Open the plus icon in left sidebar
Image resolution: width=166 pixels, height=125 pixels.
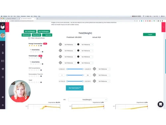pyautogui.click(x=3, y=45)
